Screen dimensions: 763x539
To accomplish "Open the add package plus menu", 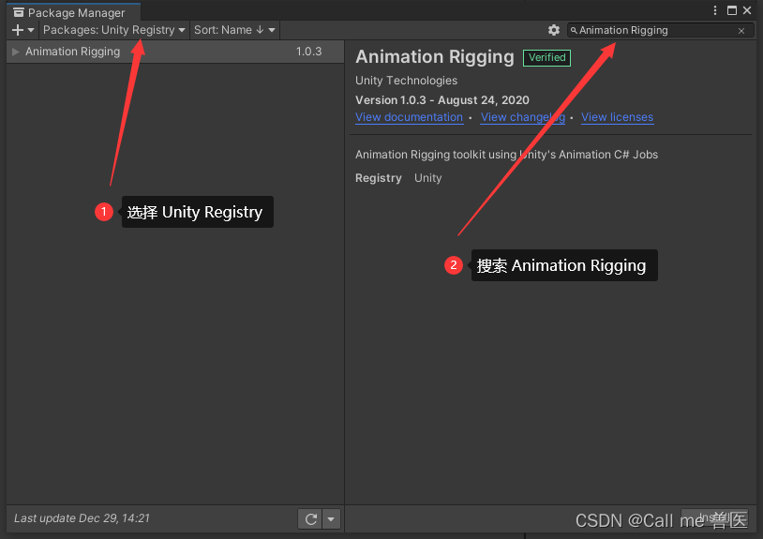I will point(22,30).
